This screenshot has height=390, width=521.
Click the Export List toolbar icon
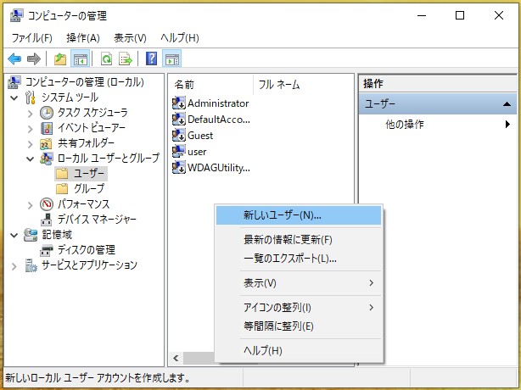tap(126, 59)
